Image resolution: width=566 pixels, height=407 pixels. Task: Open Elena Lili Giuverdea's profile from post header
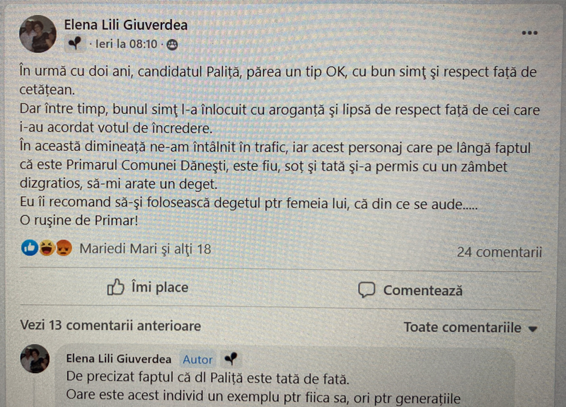click(x=126, y=25)
